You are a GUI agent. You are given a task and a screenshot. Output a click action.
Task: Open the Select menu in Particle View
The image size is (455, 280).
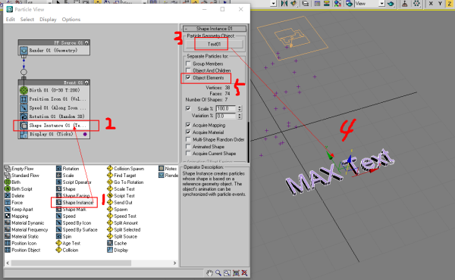tap(27, 20)
